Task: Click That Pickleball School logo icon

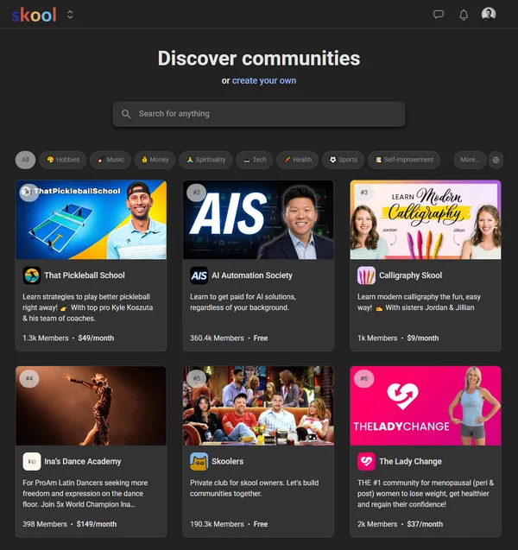Action: click(32, 275)
